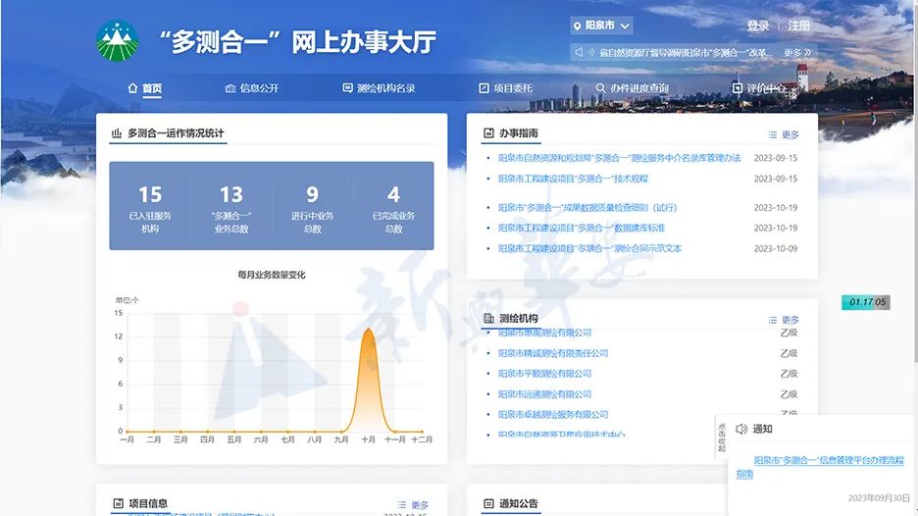Click the speaker icon in 通知 popup

[741, 429]
